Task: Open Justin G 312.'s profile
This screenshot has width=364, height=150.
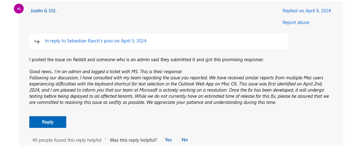Action: pos(43,11)
